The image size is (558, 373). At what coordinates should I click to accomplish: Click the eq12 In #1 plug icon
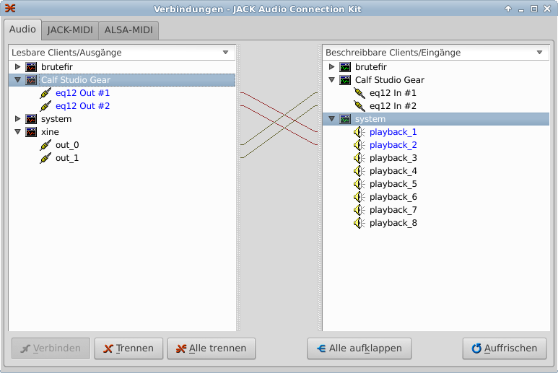point(359,93)
